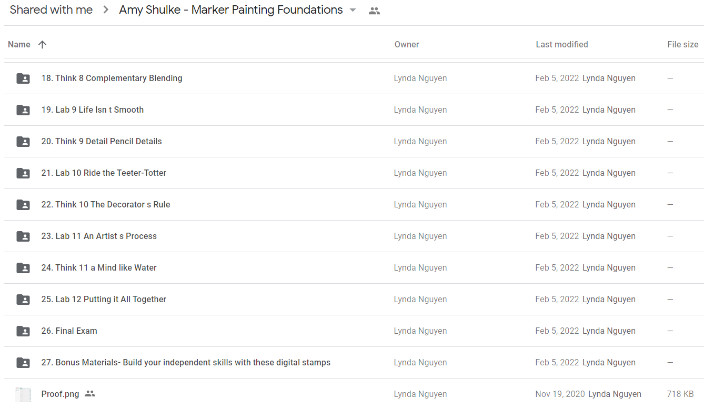Click the shared people icon next to Proof.png

click(x=90, y=394)
